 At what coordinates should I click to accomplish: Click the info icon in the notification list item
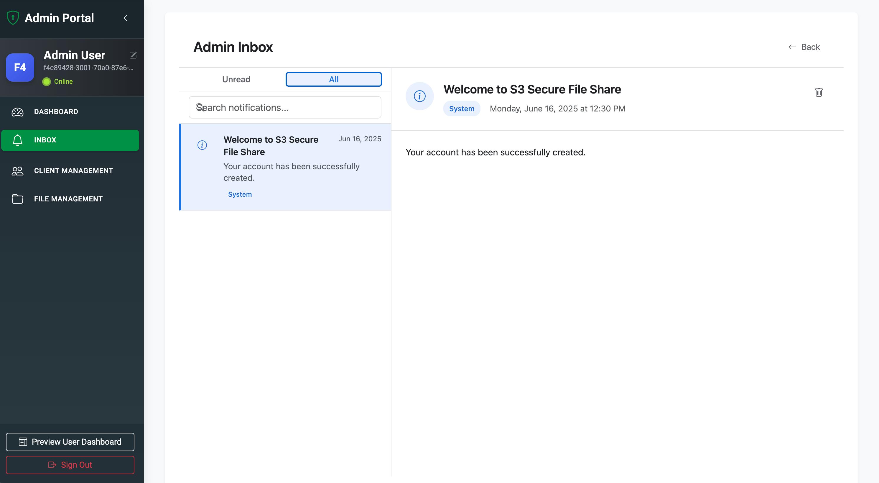(202, 145)
